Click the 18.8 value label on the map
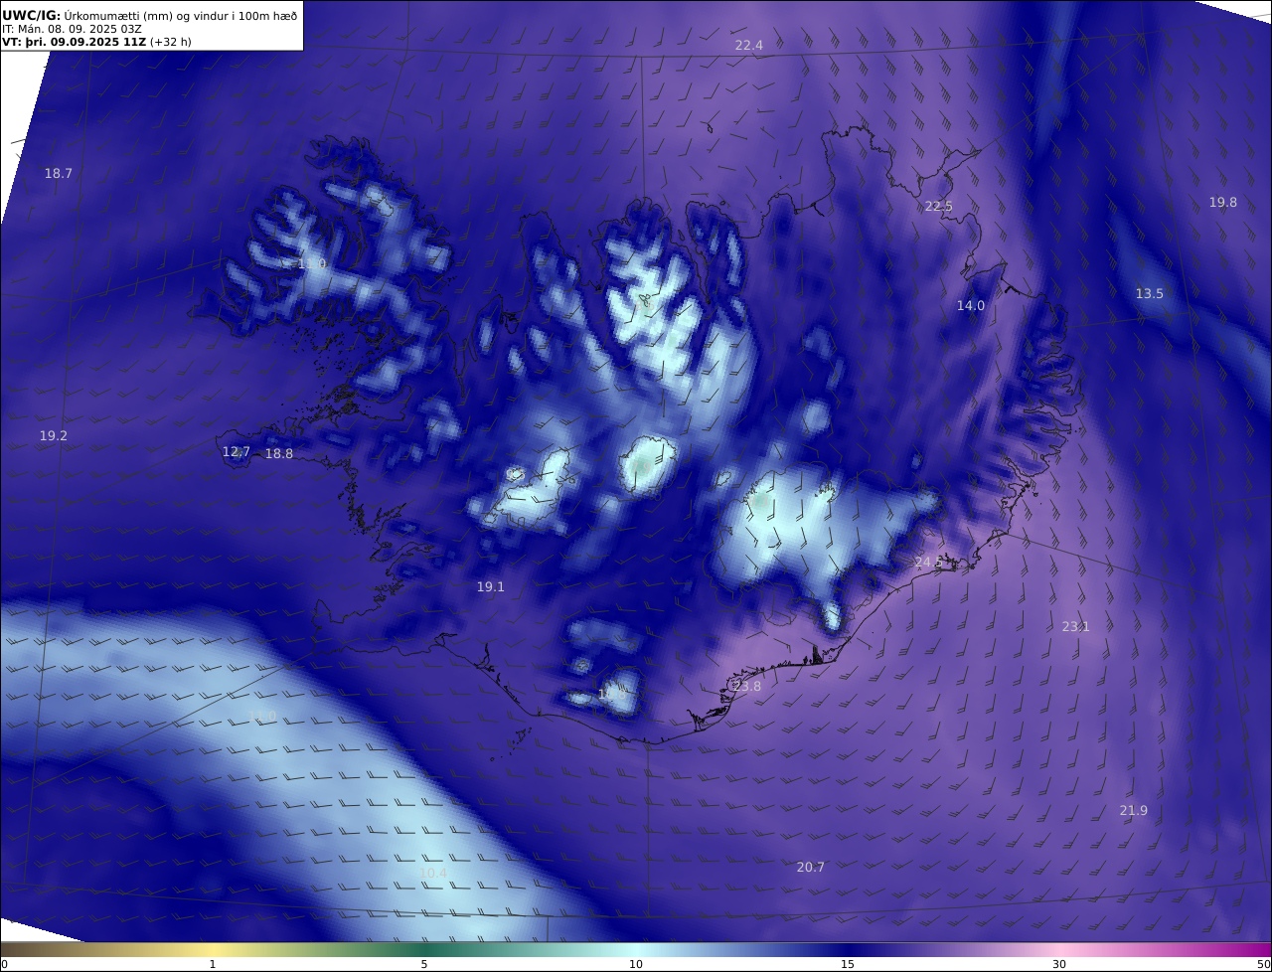The image size is (1272, 972). (279, 454)
